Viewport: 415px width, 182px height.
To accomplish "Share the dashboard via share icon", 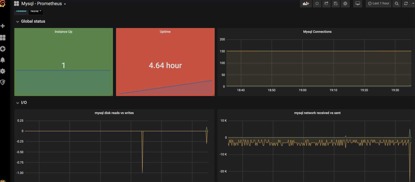I will pyautogui.click(x=326, y=4).
